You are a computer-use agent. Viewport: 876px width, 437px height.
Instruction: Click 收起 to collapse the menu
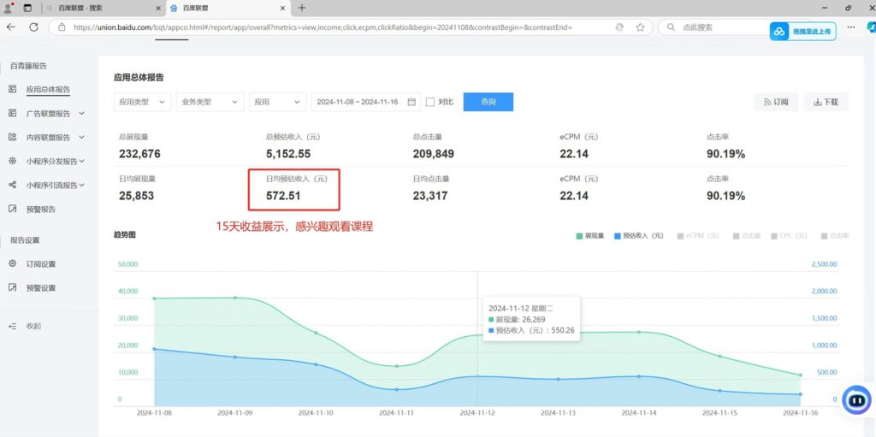[x=33, y=326]
